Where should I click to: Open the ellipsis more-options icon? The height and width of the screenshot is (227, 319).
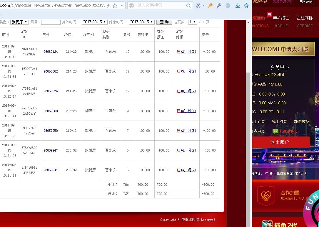pyautogui.click(x=228, y=6)
